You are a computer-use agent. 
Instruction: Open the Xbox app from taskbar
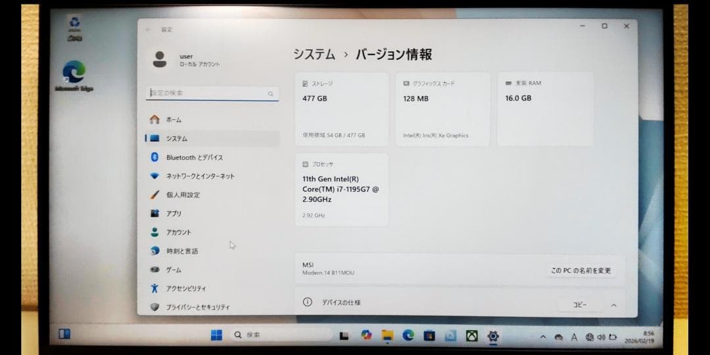coord(472,335)
